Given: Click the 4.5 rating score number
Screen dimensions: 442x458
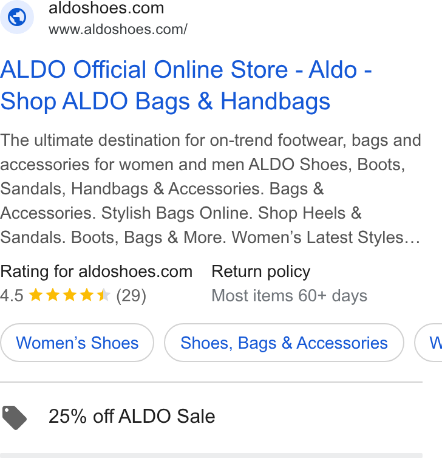Looking at the screenshot, I should coord(12,296).
